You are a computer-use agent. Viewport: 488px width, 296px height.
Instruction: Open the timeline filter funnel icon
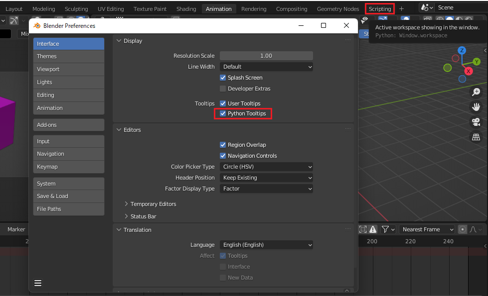click(385, 229)
